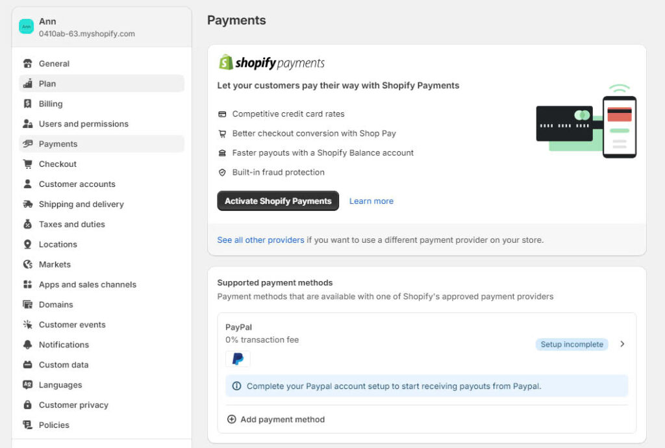
Task: Click the 0% transaction fee text
Action: pos(262,340)
